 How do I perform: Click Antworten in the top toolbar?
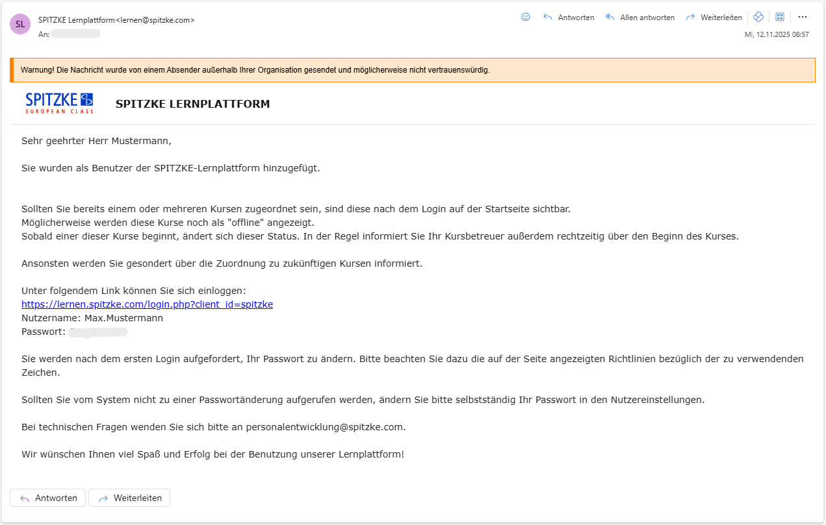click(x=569, y=18)
